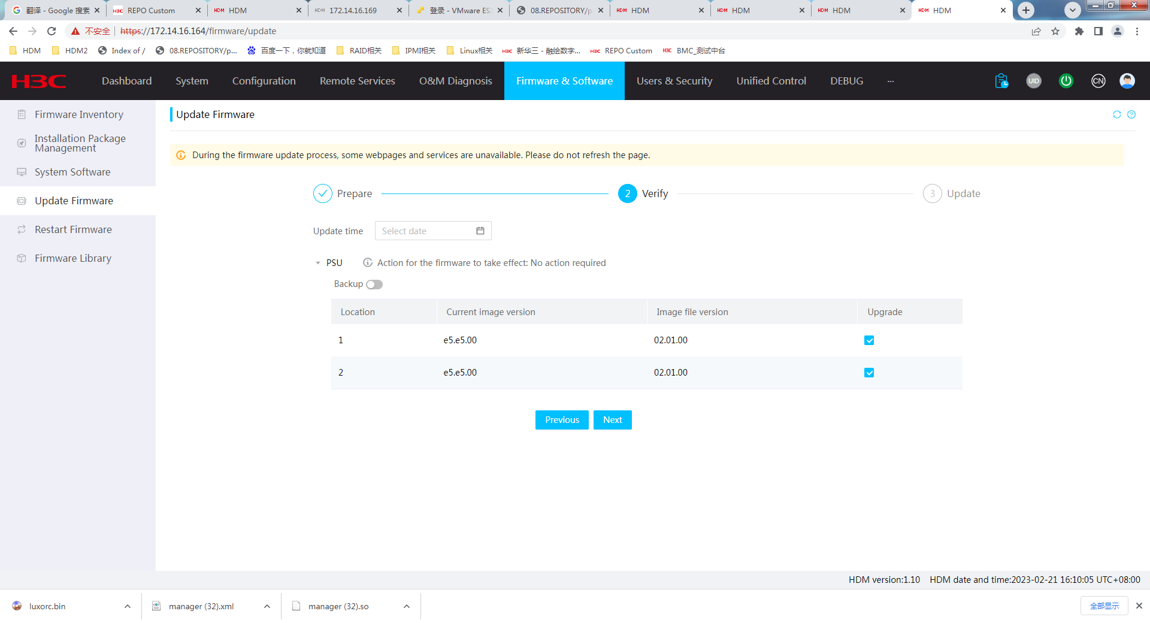Viewport: 1150px width, 623px height.
Task: Uncheck Upgrade checkbox for PSU location 2
Action: point(869,373)
